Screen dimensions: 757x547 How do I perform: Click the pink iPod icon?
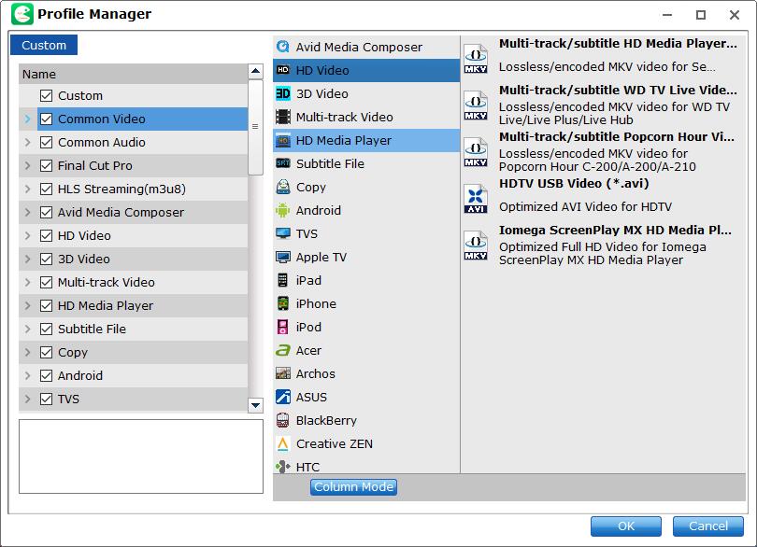click(283, 327)
